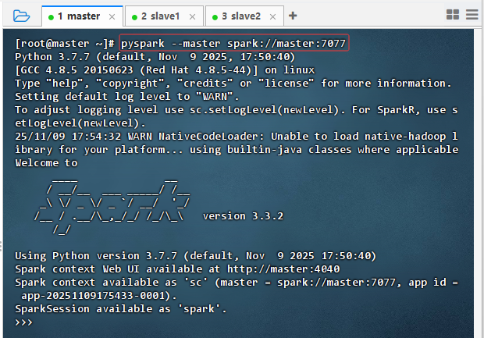Click 'Python 3.7.7 (default, Nov 9 2025' line

(x=155, y=57)
